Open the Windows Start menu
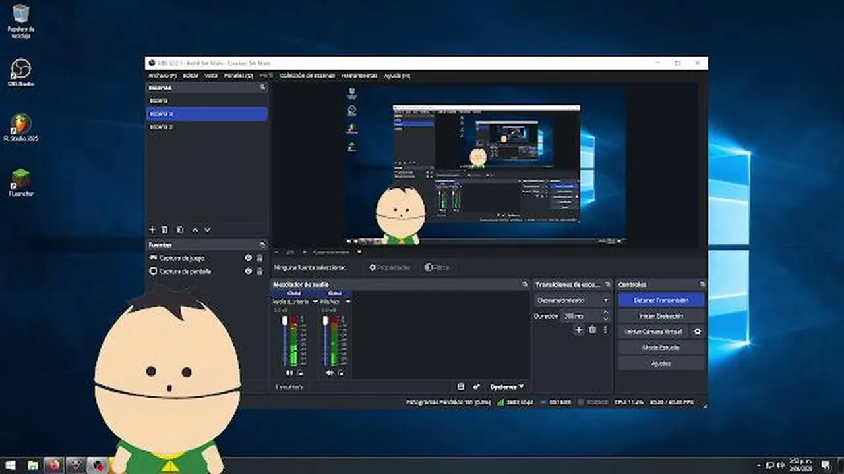Screen dimensions: 844x474 tap(11, 465)
